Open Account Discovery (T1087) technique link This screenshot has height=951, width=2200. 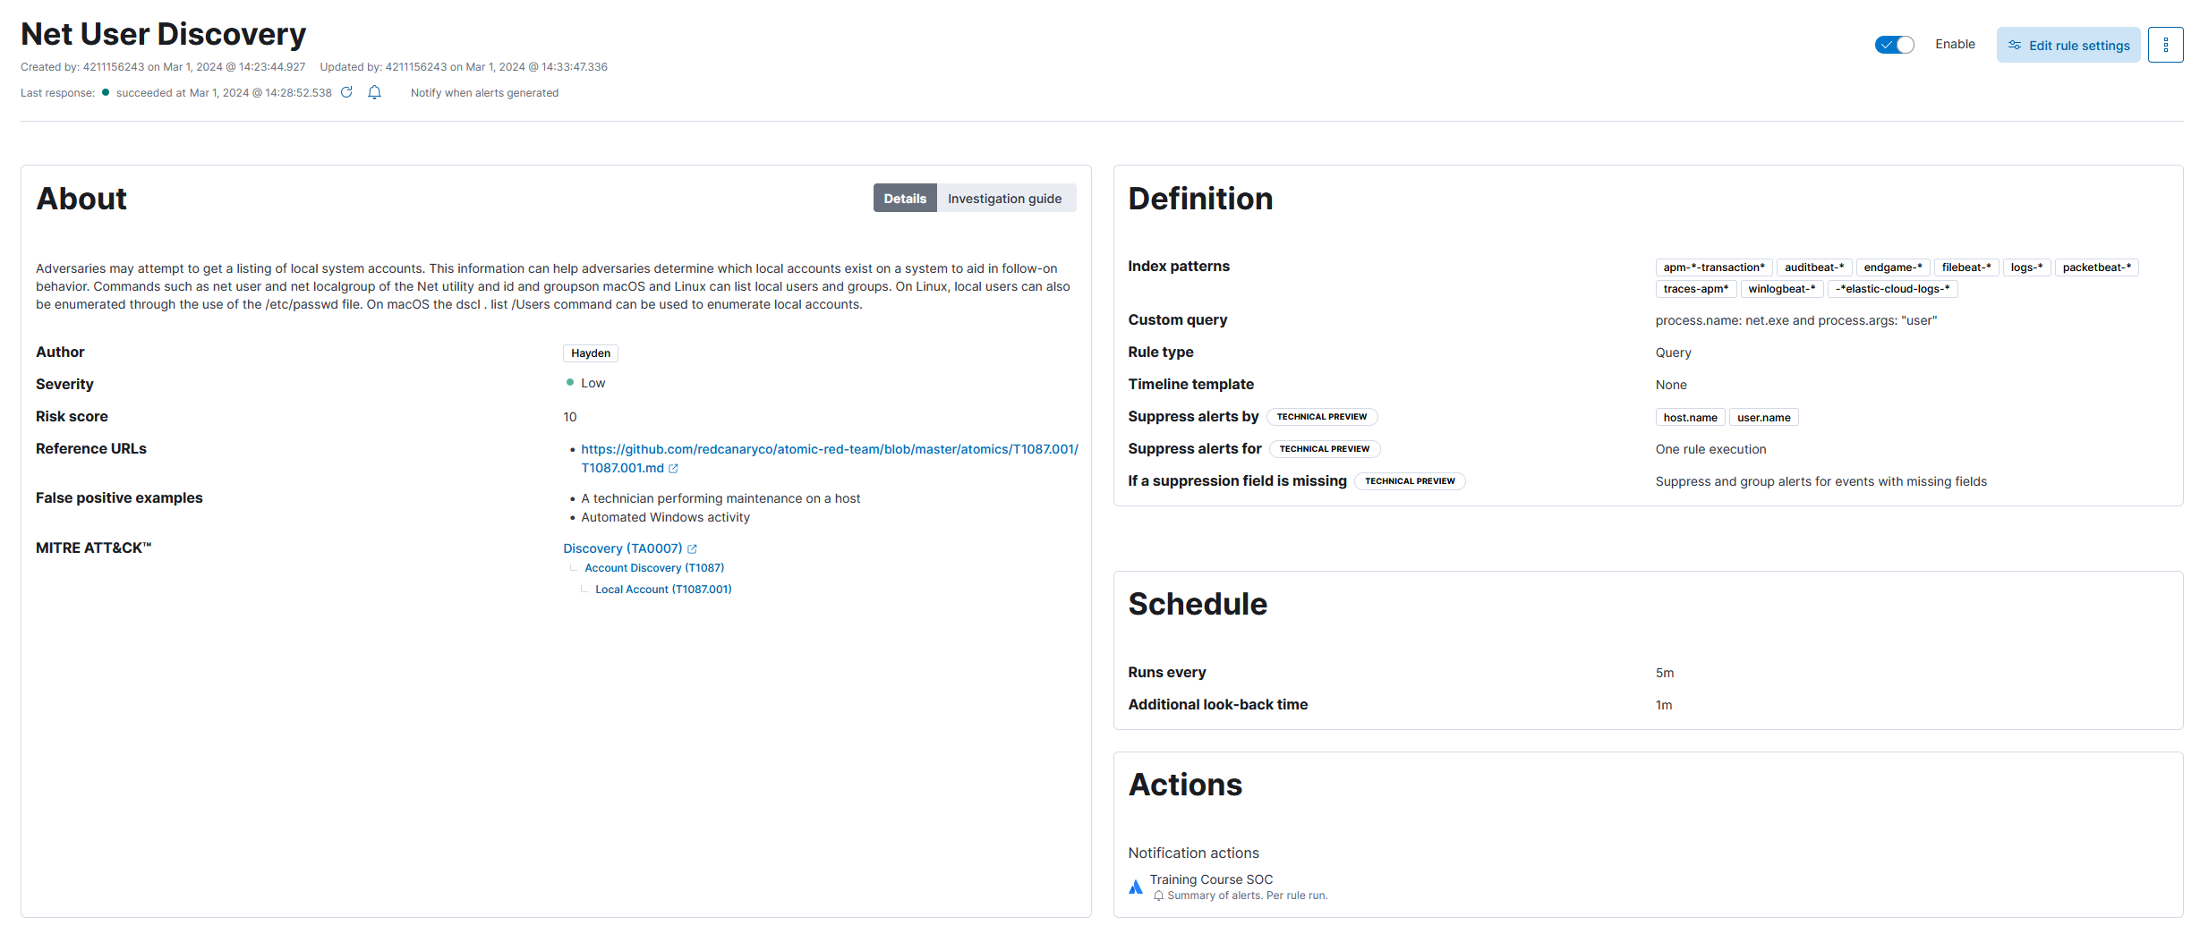654,568
